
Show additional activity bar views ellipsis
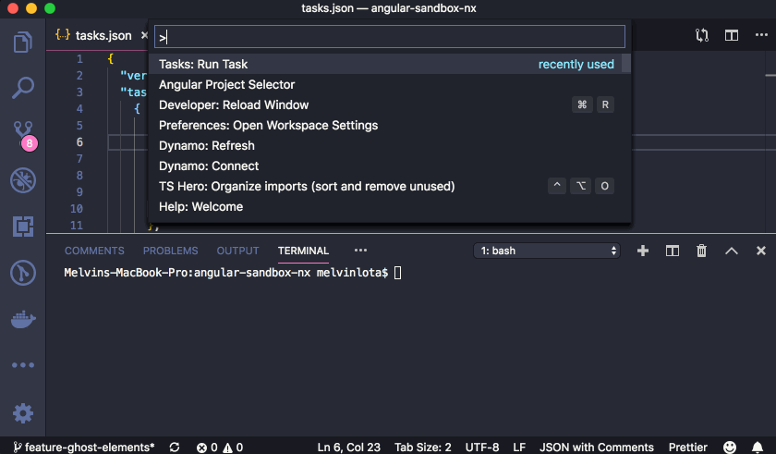tap(23, 365)
